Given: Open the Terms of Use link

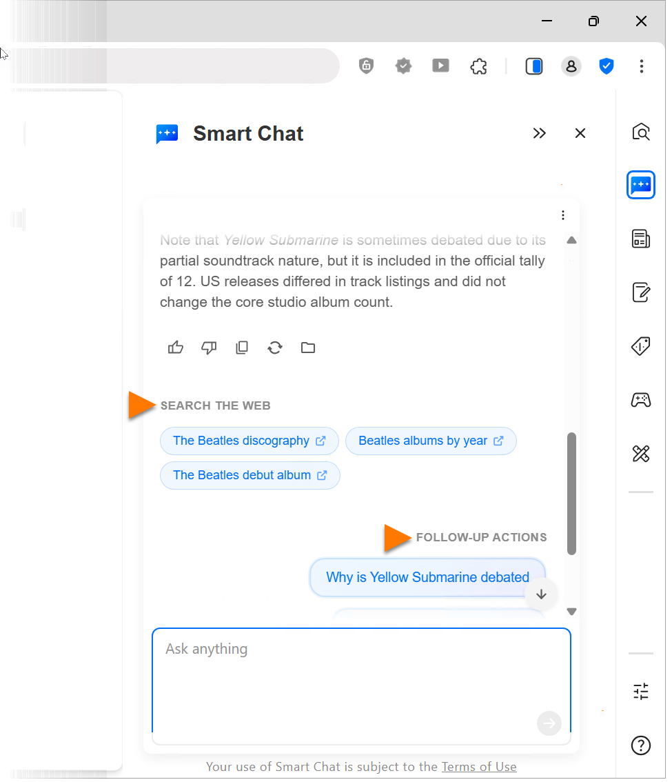Looking at the screenshot, I should (479, 767).
